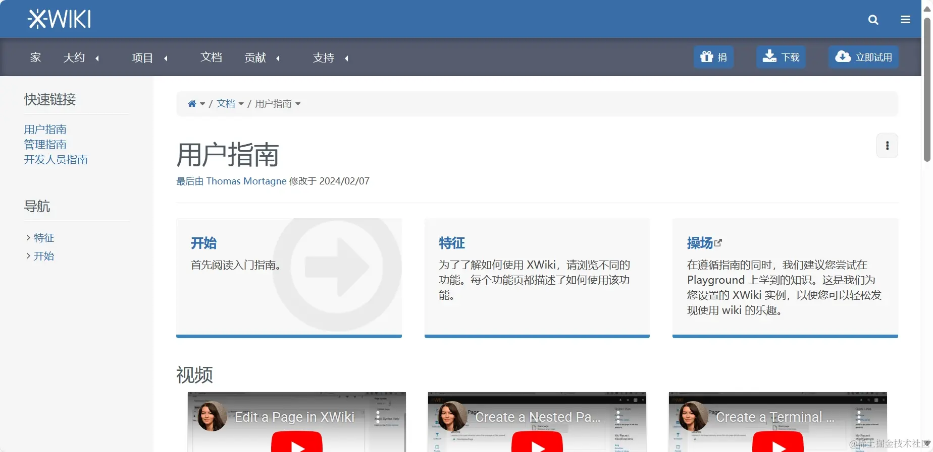The height and width of the screenshot is (452, 933).
Task: Open the page options three-dot menu
Action: (887, 146)
